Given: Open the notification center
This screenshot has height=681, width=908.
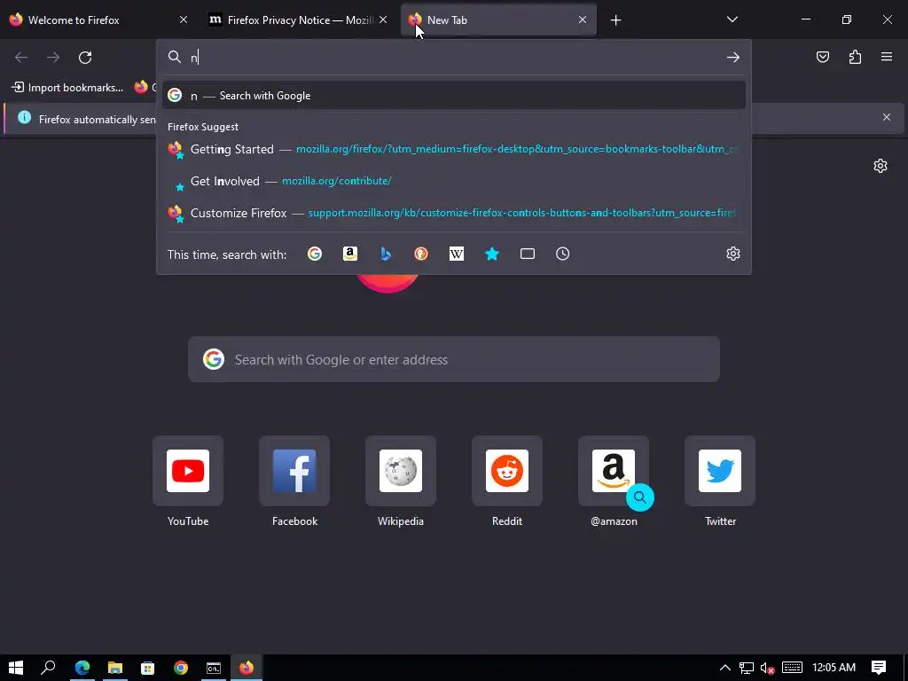Looking at the screenshot, I should point(879,668).
